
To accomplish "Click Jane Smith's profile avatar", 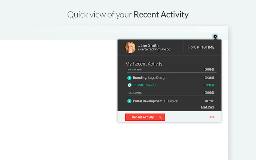I will [x=130, y=48].
